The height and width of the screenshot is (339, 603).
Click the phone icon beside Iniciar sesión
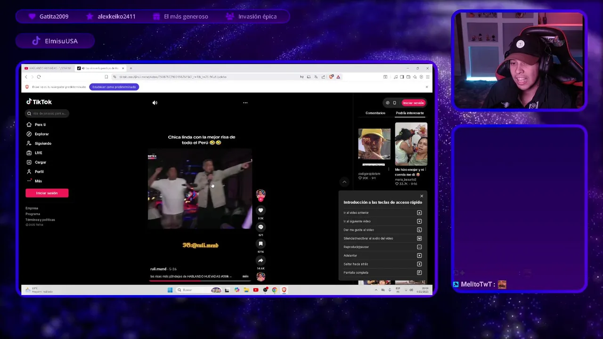(395, 103)
